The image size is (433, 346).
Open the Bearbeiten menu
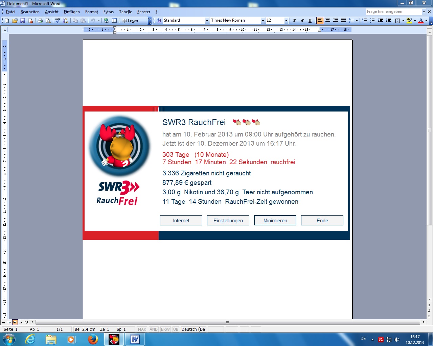coord(30,12)
